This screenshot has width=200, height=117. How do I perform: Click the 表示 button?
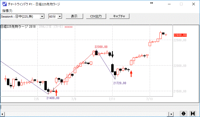[74, 17]
